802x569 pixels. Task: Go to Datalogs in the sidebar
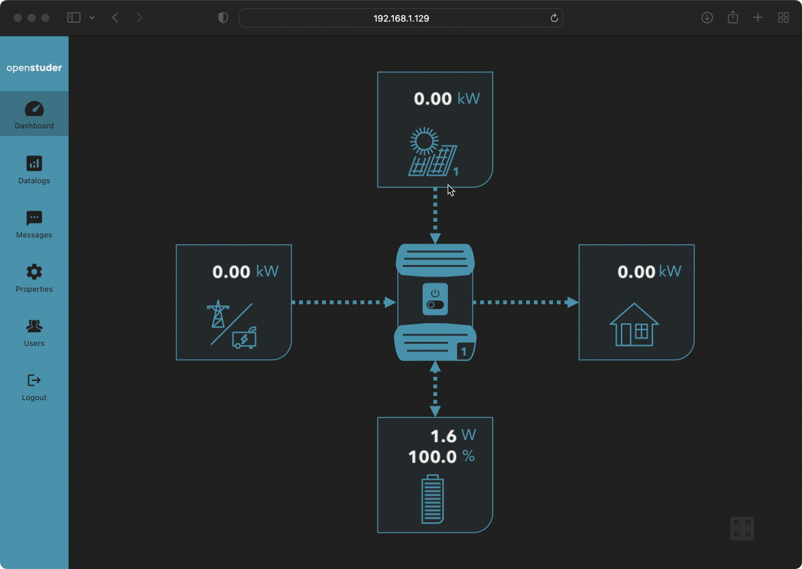pos(34,170)
